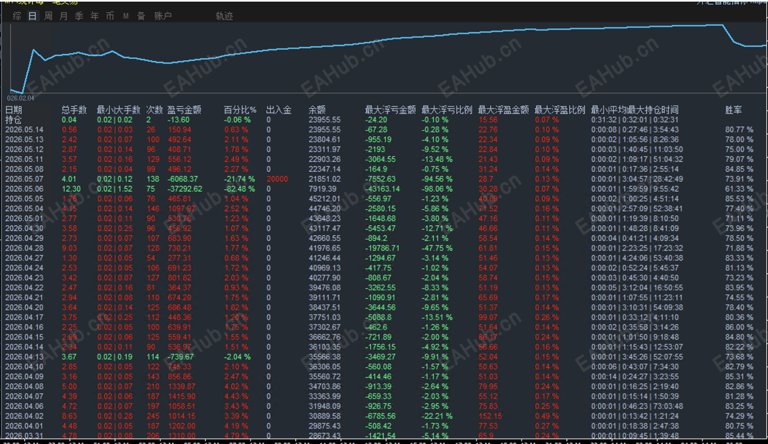Screen dimensions: 768x444
Task: Sort by the 盈亏金额 column header
Action: pyautogui.click(x=184, y=110)
